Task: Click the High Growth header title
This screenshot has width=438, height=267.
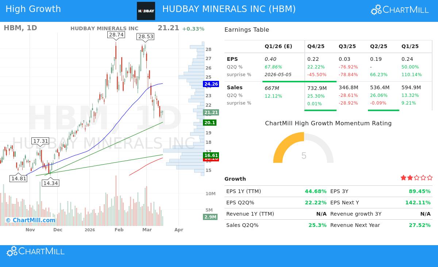Action: [x=33, y=9]
